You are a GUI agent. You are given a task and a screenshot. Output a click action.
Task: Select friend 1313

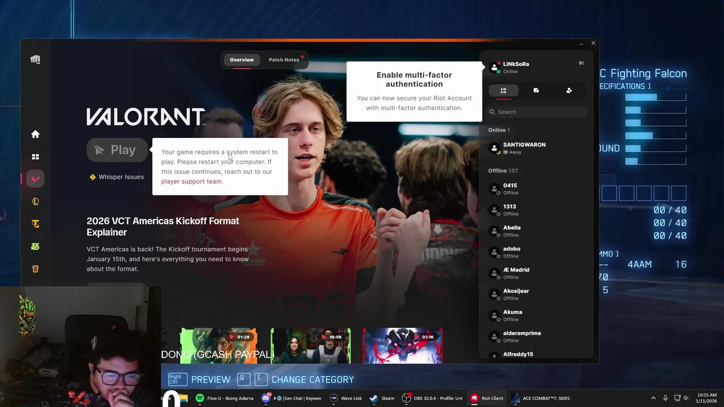pyautogui.click(x=536, y=210)
